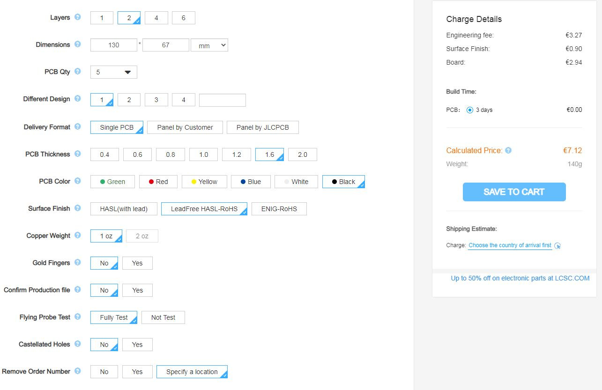The image size is (602, 390).
Task: Select Yes for Gold Fingers
Action: [137, 263]
